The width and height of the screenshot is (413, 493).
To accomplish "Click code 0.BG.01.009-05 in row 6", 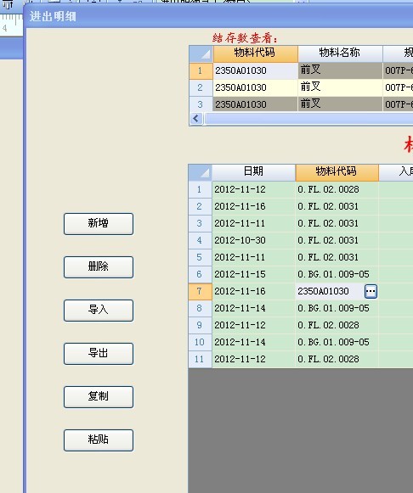I will pyautogui.click(x=337, y=274).
